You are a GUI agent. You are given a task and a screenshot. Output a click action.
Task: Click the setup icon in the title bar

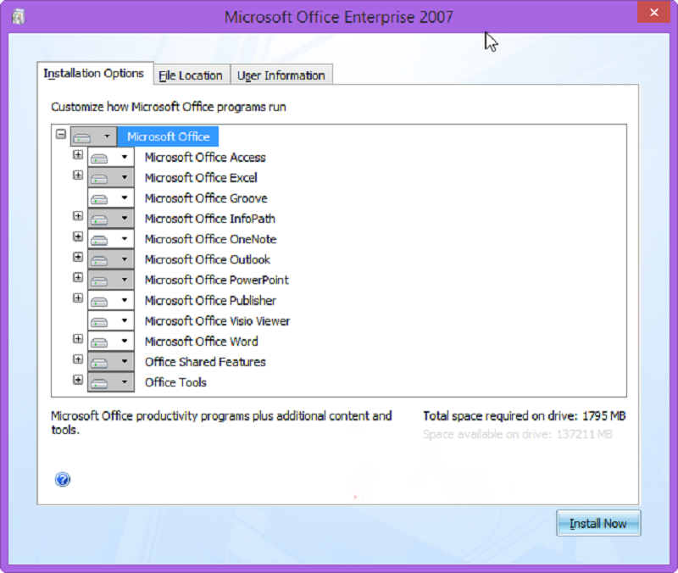click(x=18, y=17)
